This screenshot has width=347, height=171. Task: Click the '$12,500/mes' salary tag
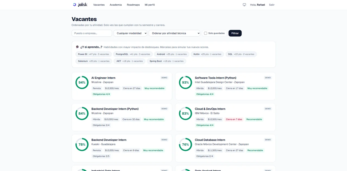pyautogui.click(x=112, y=88)
